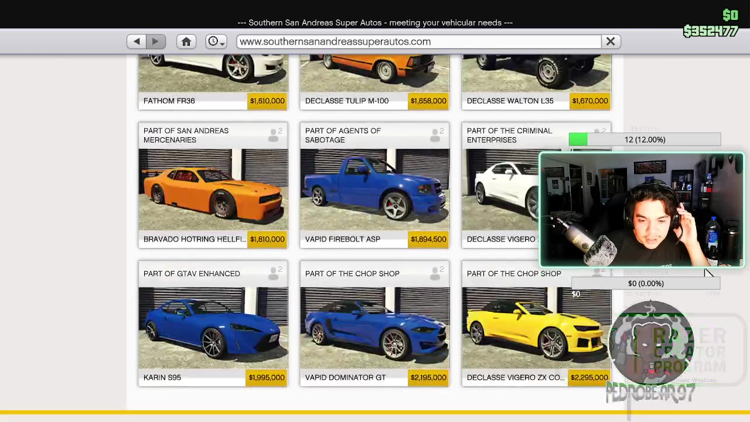Click the Karin S95 $1,995,000 price
The height and width of the screenshot is (422, 750).
[267, 377]
